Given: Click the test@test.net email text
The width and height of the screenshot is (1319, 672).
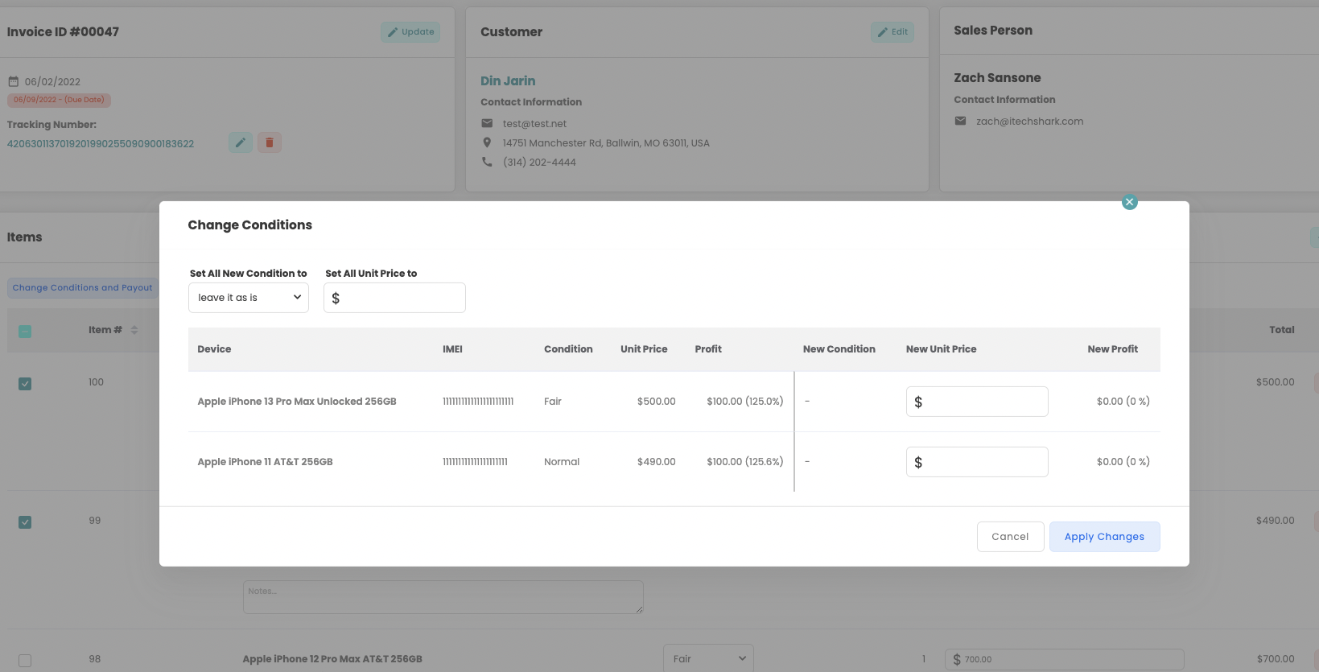Looking at the screenshot, I should point(534,124).
